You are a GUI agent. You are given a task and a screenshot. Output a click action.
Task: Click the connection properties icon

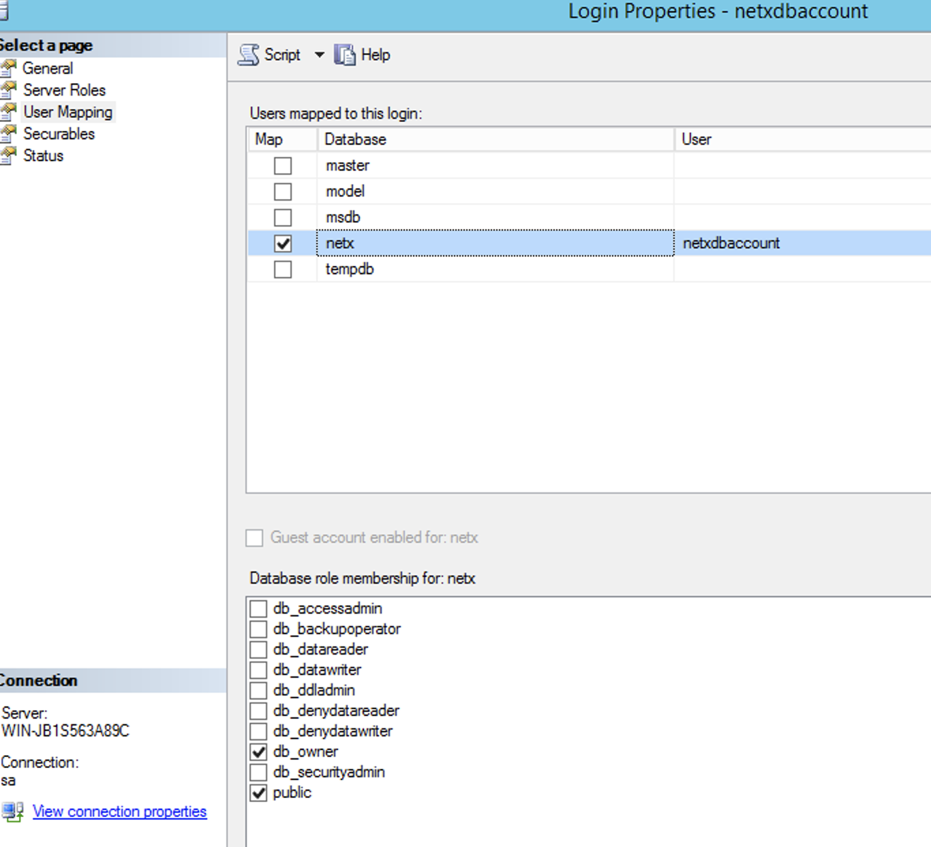(x=12, y=812)
